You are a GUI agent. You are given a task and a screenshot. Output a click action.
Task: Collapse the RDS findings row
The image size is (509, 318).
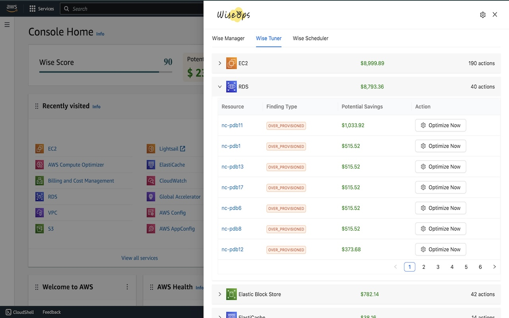(220, 87)
